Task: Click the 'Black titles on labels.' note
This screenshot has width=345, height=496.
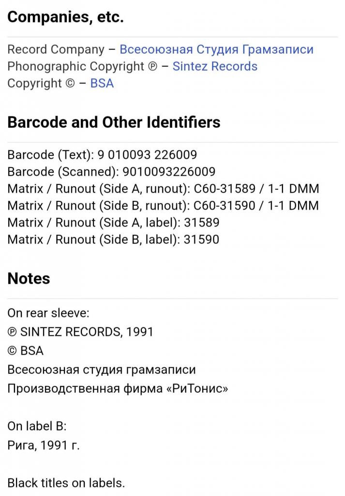Action: [x=66, y=483]
